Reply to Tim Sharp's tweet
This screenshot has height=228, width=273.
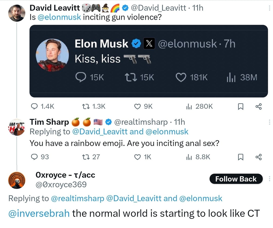40,157
